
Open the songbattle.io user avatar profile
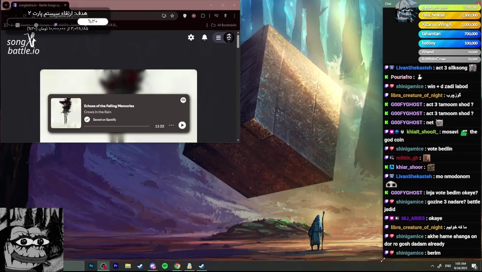pyautogui.click(x=229, y=37)
